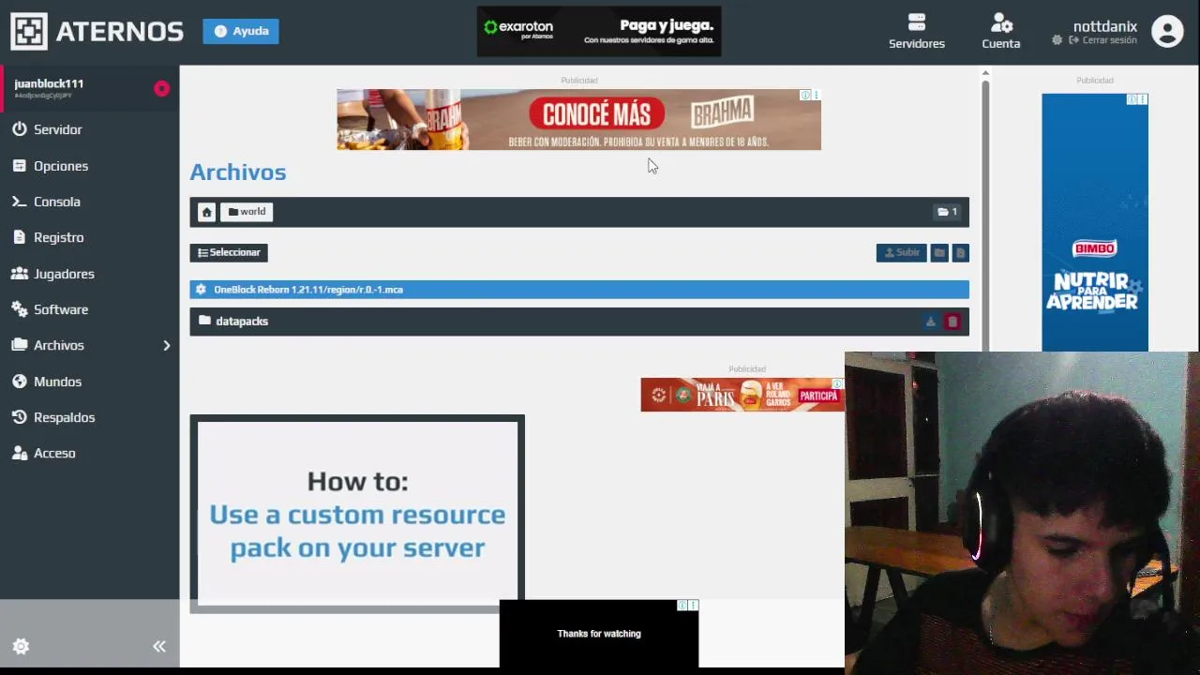Click the Acceso users icon
Viewport: 1200px width, 675px height.
(x=20, y=453)
